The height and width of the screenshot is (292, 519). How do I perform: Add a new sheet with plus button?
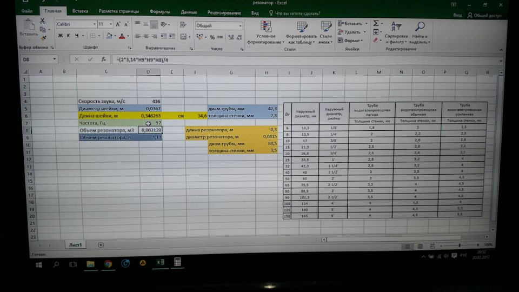pyautogui.click(x=101, y=244)
